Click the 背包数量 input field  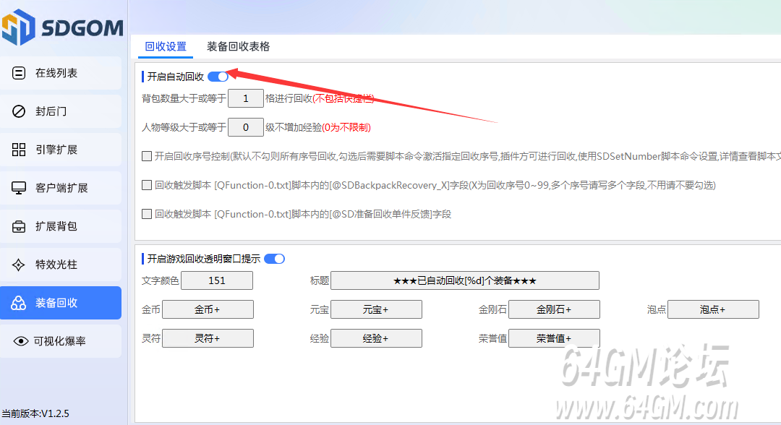[x=245, y=98]
